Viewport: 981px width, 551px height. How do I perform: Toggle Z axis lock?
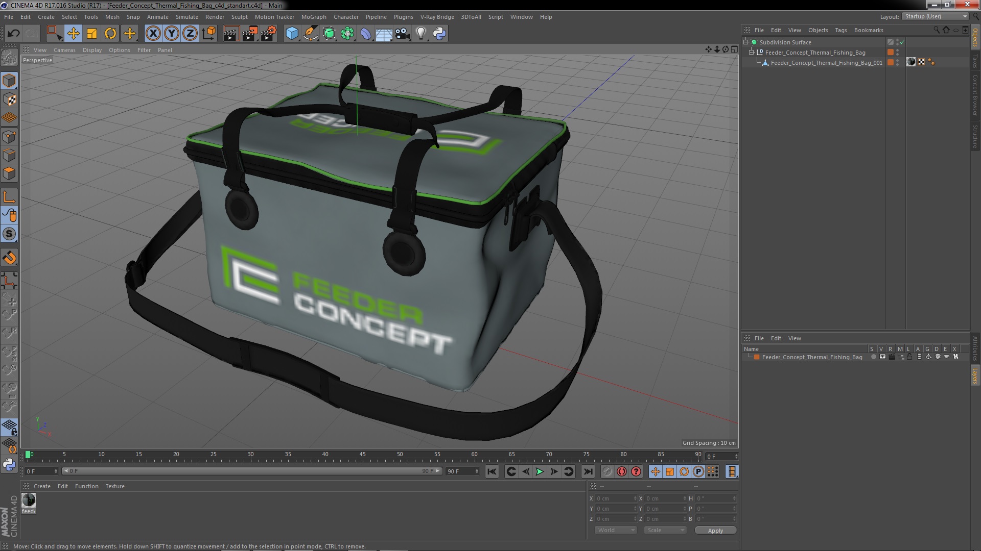coord(190,34)
